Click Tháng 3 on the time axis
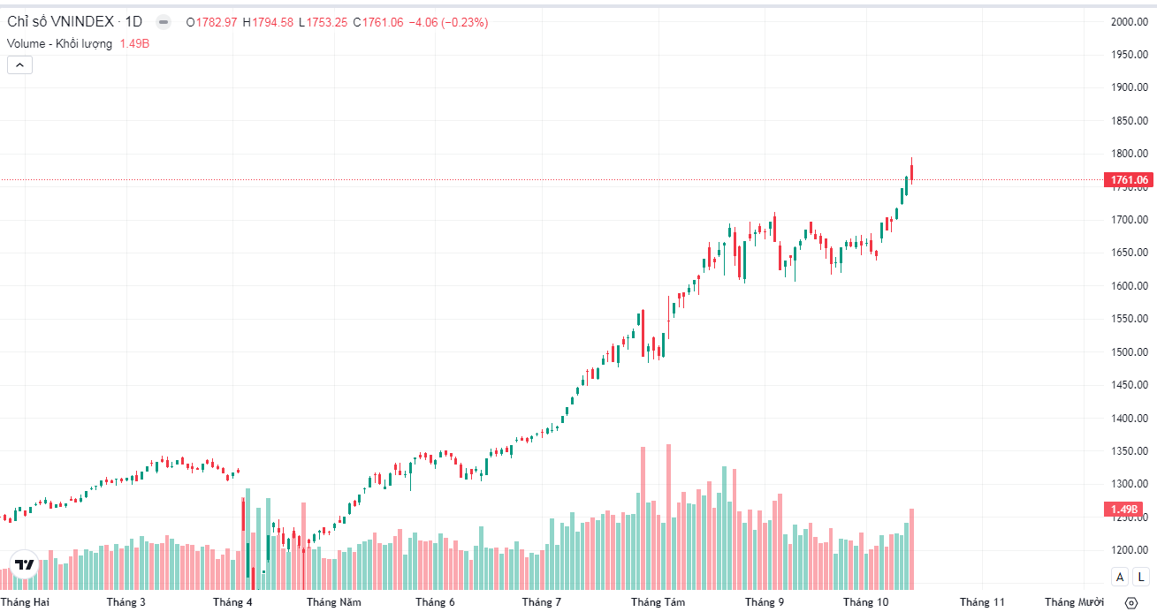Screen dimensions: 1157x612 click(126, 602)
